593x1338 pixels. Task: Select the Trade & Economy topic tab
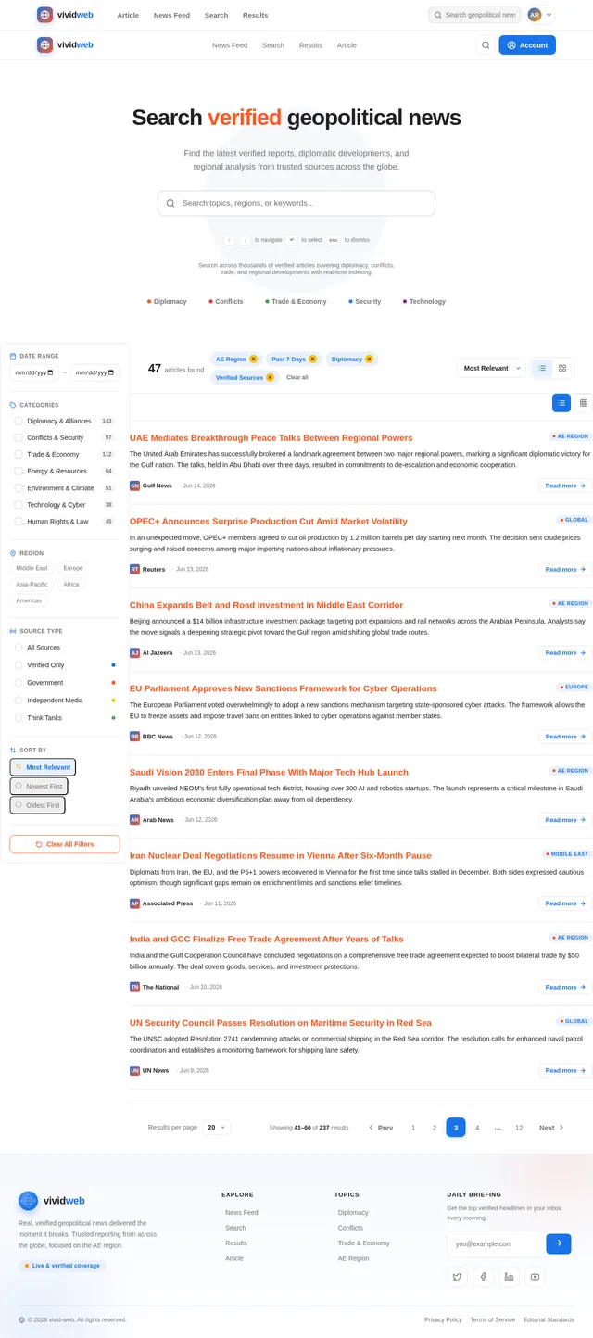(x=296, y=301)
